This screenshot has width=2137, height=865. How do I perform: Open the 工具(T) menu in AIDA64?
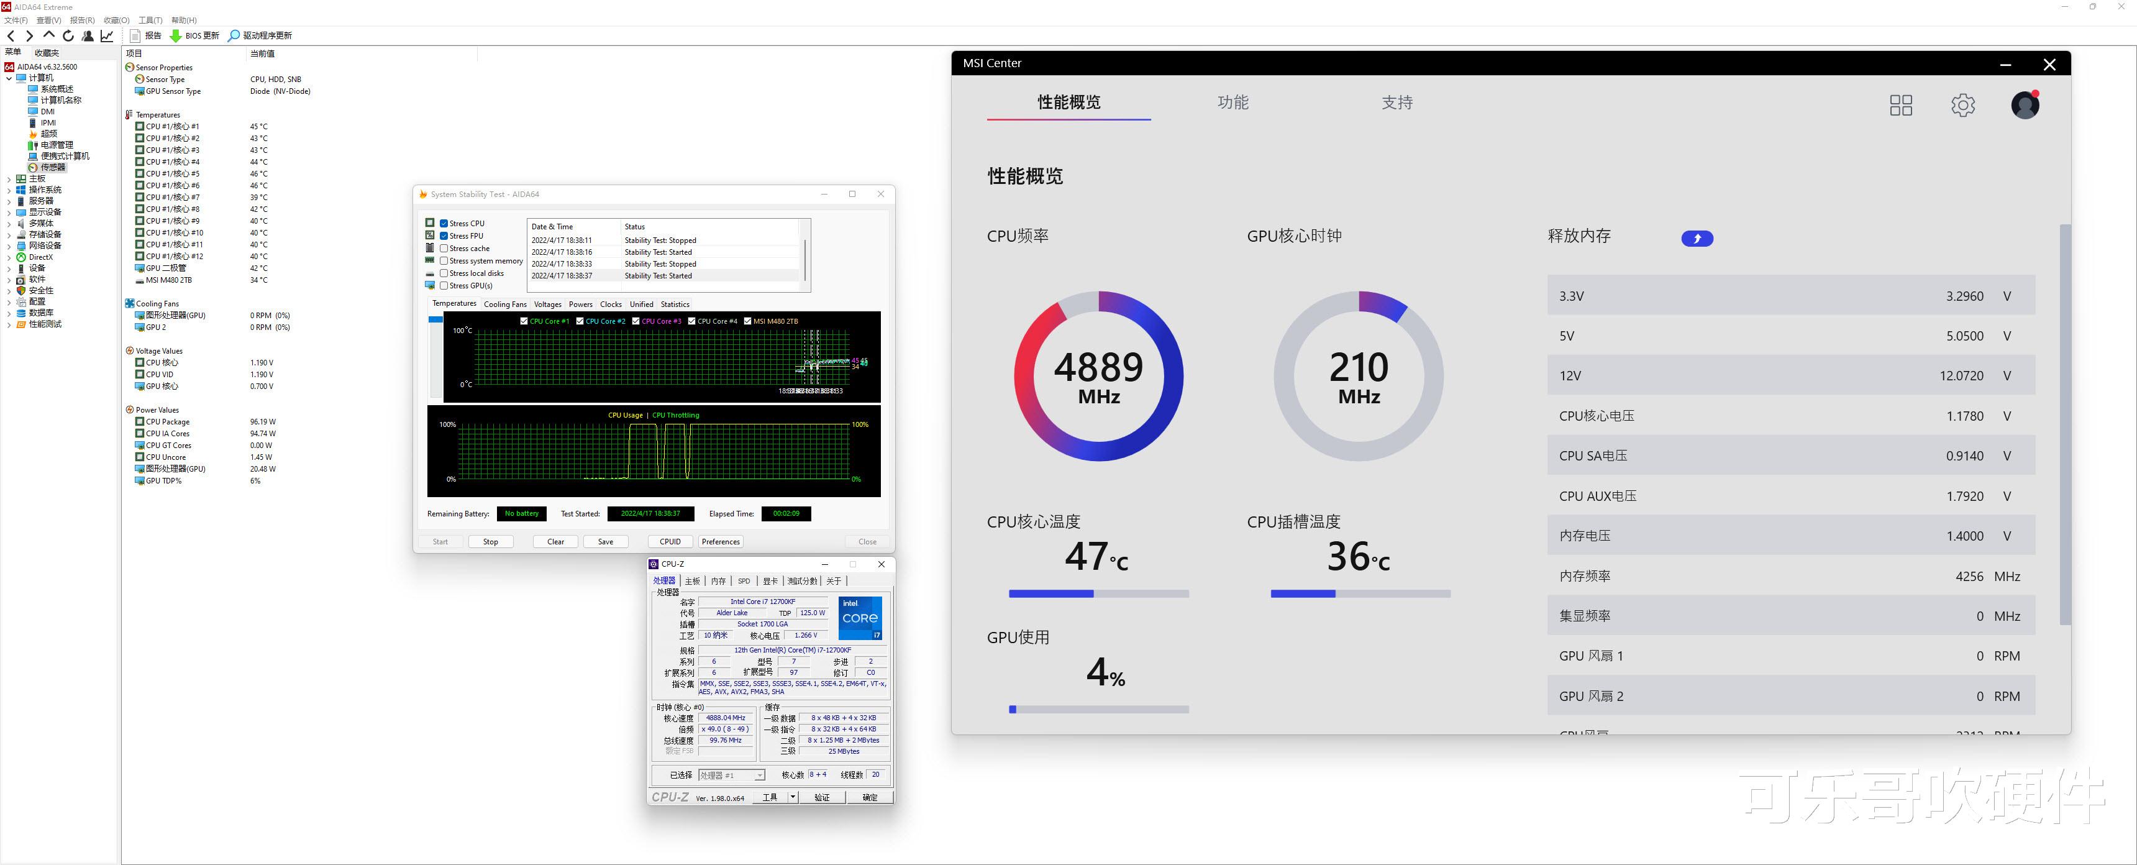click(x=150, y=20)
